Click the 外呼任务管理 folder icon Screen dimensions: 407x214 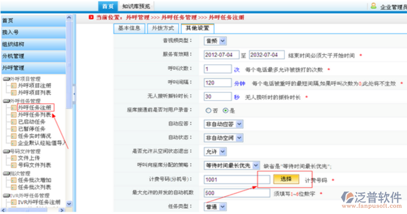5,101
